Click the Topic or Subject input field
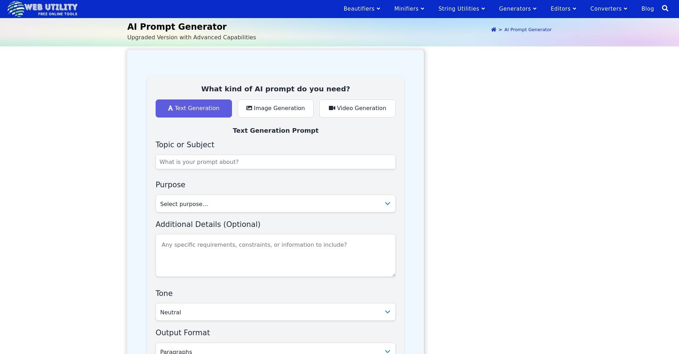679x354 pixels. tap(275, 162)
